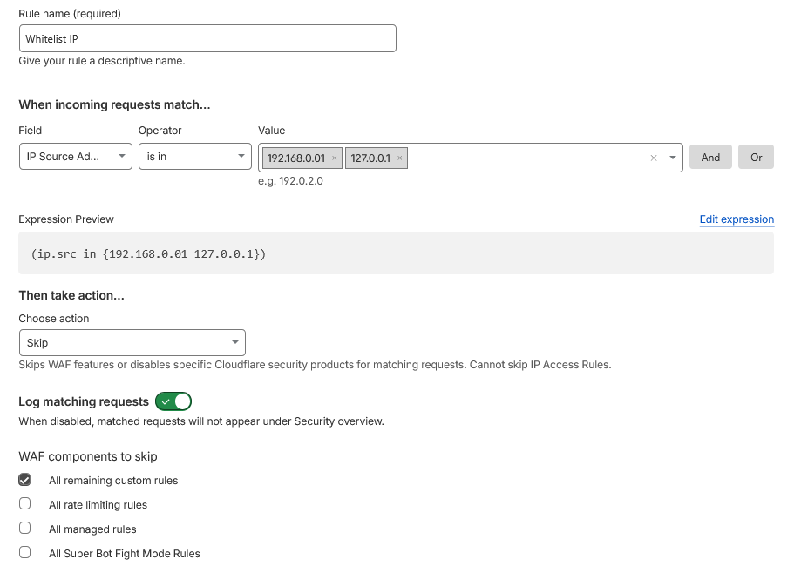Toggle the Log matching requests switch
Image resolution: width=801 pixels, height=566 pixels.
click(x=173, y=401)
